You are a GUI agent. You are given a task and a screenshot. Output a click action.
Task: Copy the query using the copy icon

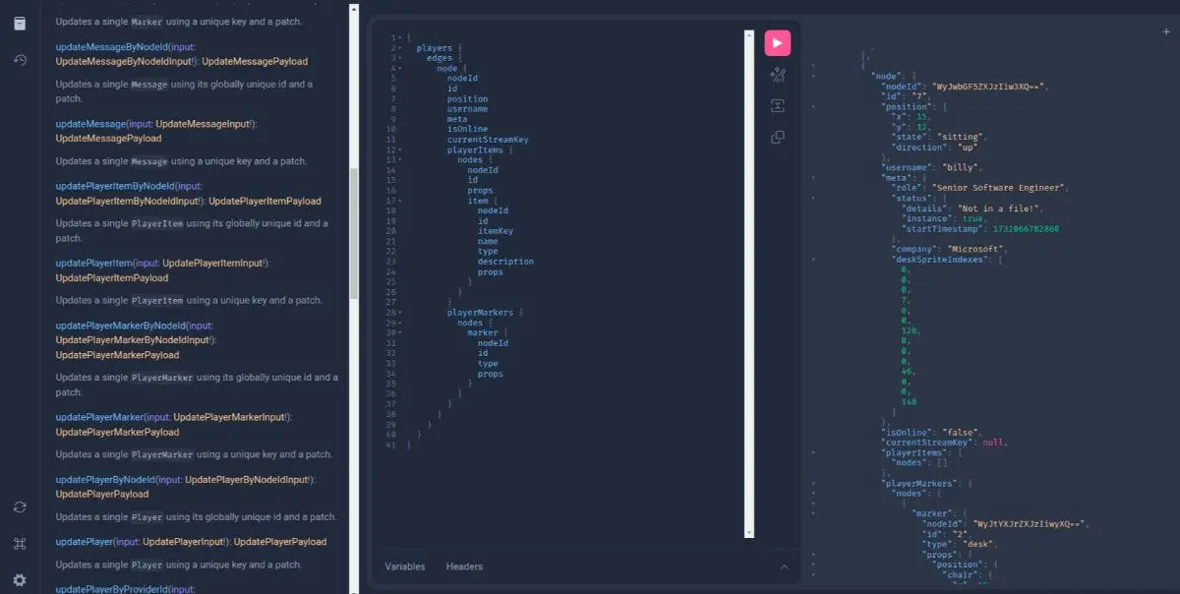click(x=777, y=138)
